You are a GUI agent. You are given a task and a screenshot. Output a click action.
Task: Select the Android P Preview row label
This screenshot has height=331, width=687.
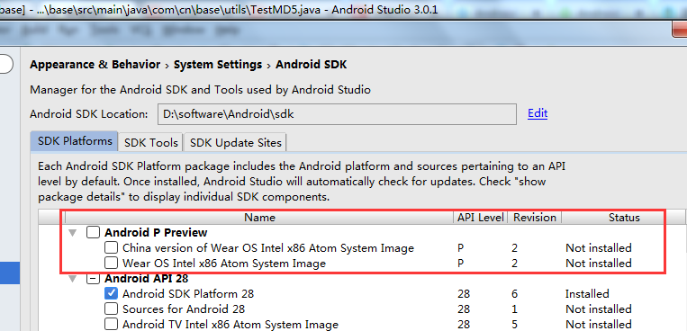tap(156, 232)
